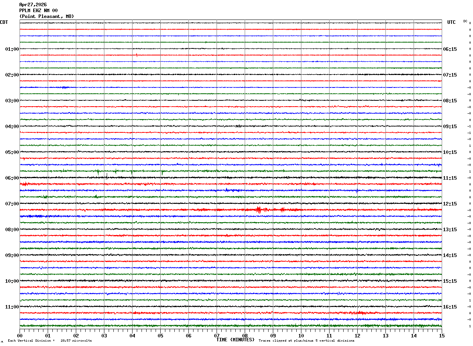
Task: Click the 08:15 UTC row label
Action: tap(450, 101)
